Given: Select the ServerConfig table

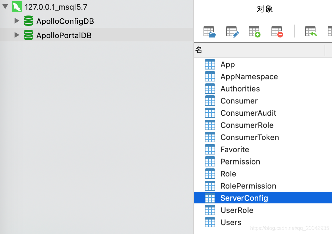Looking at the screenshot, I should (x=244, y=198).
